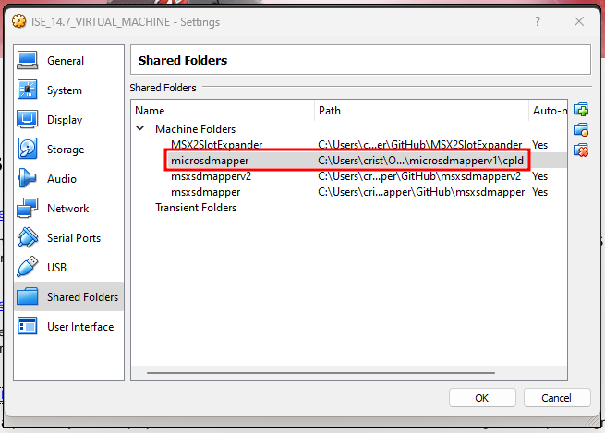
Task: Select the Transient Folders entry
Action: [x=195, y=208]
